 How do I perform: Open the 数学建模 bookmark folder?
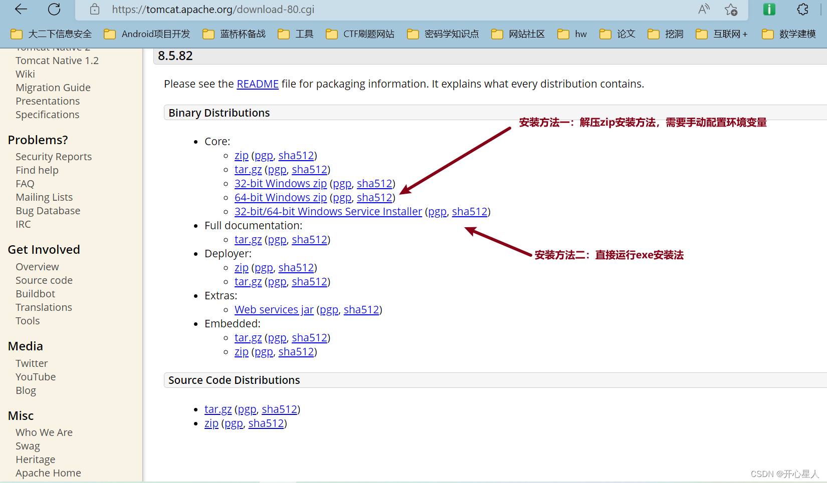click(x=789, y=34)
